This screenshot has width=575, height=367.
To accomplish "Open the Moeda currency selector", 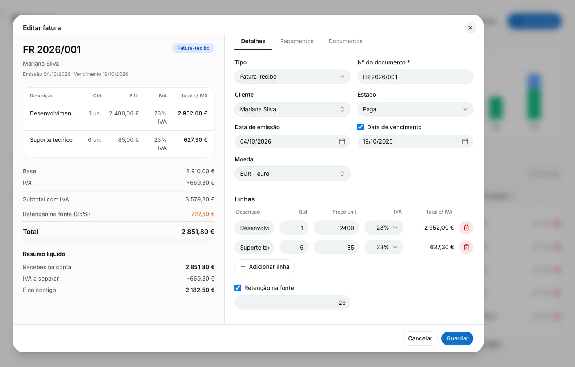I will point(292,174).
